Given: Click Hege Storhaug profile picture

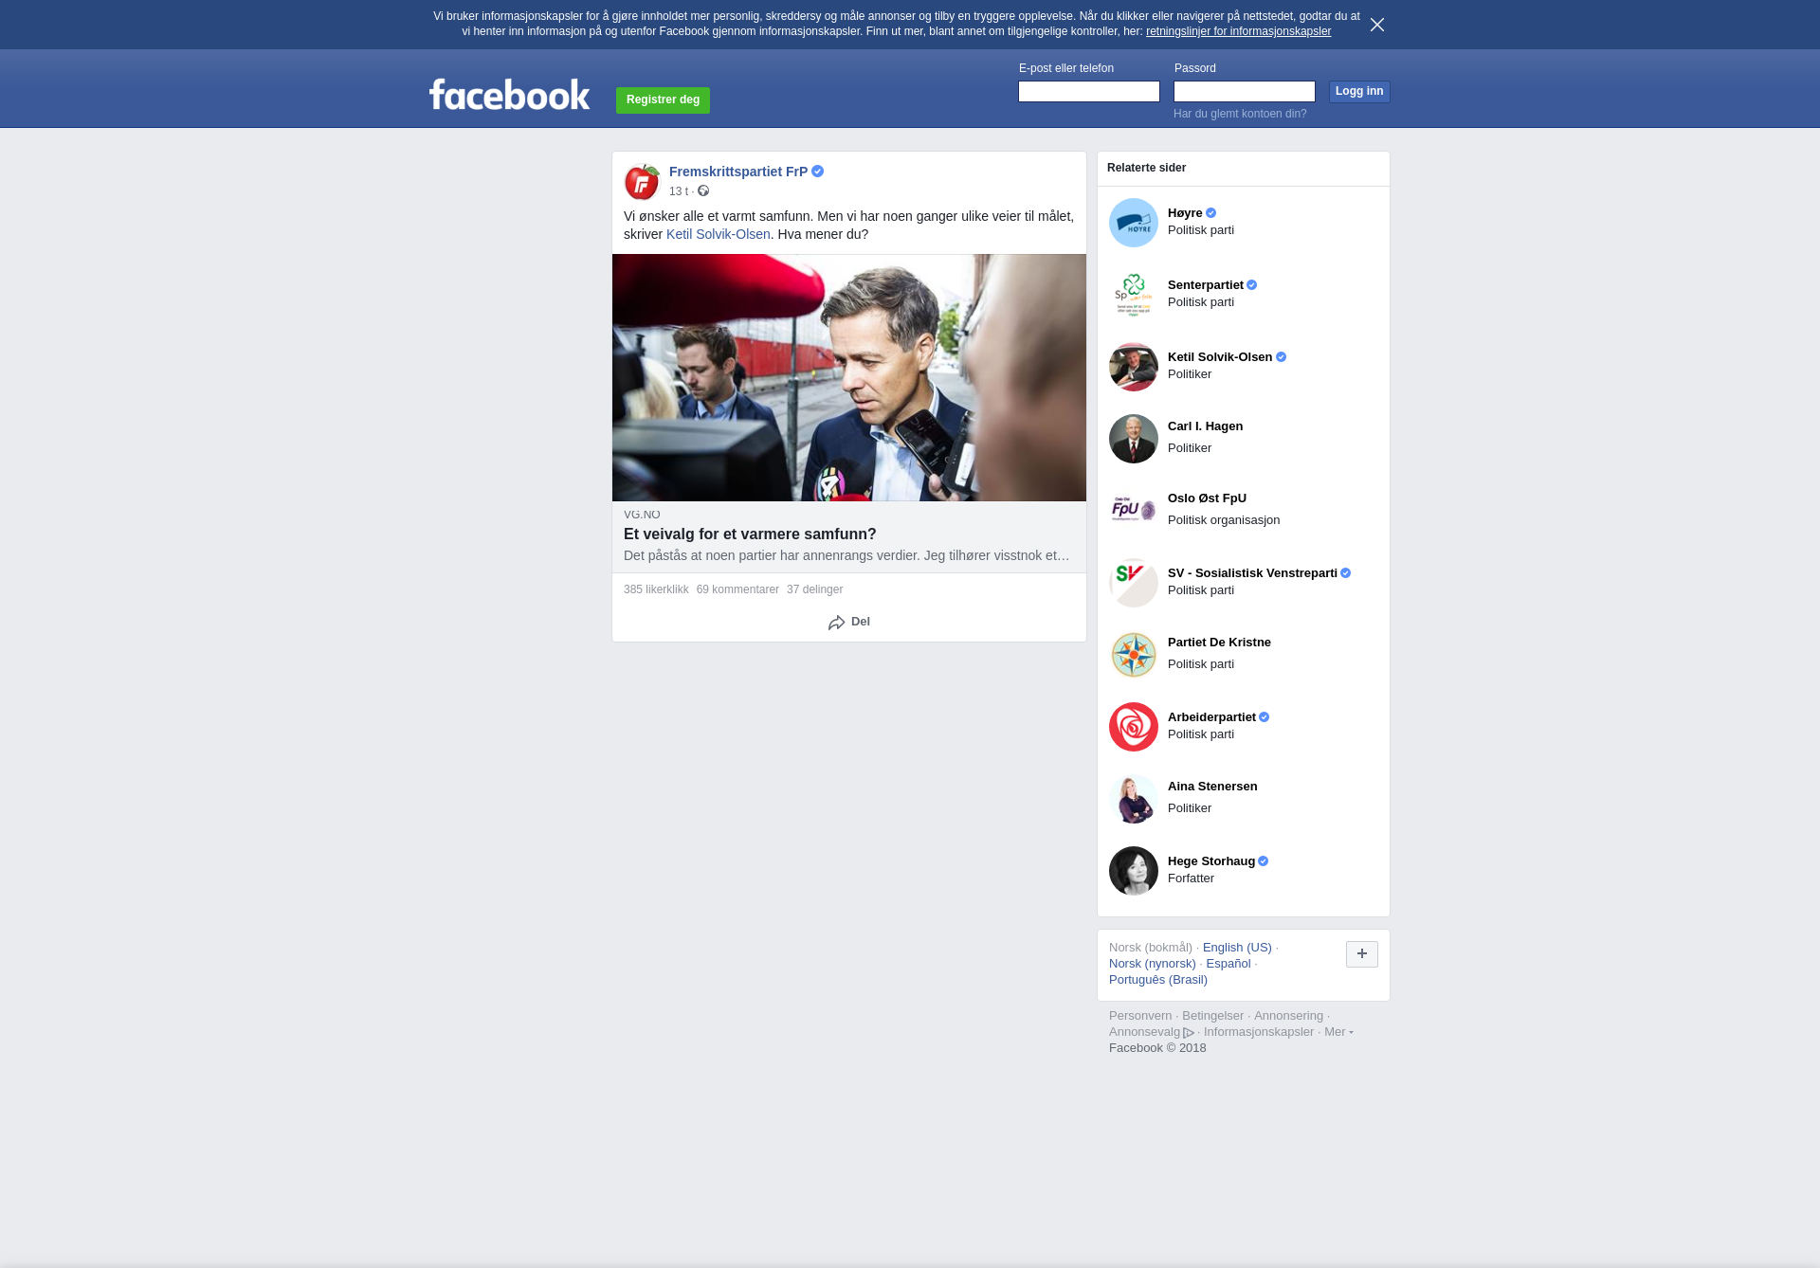Looking at the screenshot, I should click(x=1134, y=871).
